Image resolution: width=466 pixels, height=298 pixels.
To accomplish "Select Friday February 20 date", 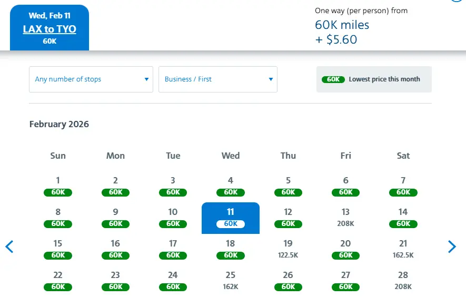I will (x=345, y=249).
